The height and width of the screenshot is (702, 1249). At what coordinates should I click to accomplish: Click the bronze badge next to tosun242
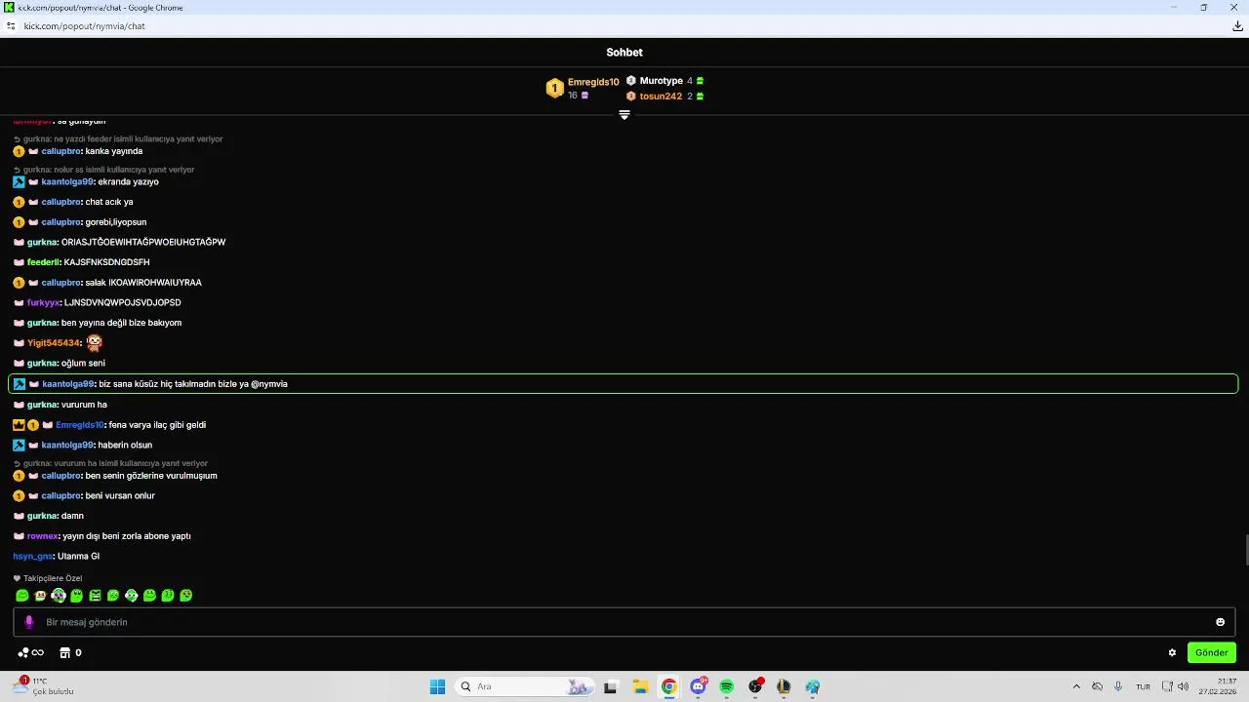[631, 97]
